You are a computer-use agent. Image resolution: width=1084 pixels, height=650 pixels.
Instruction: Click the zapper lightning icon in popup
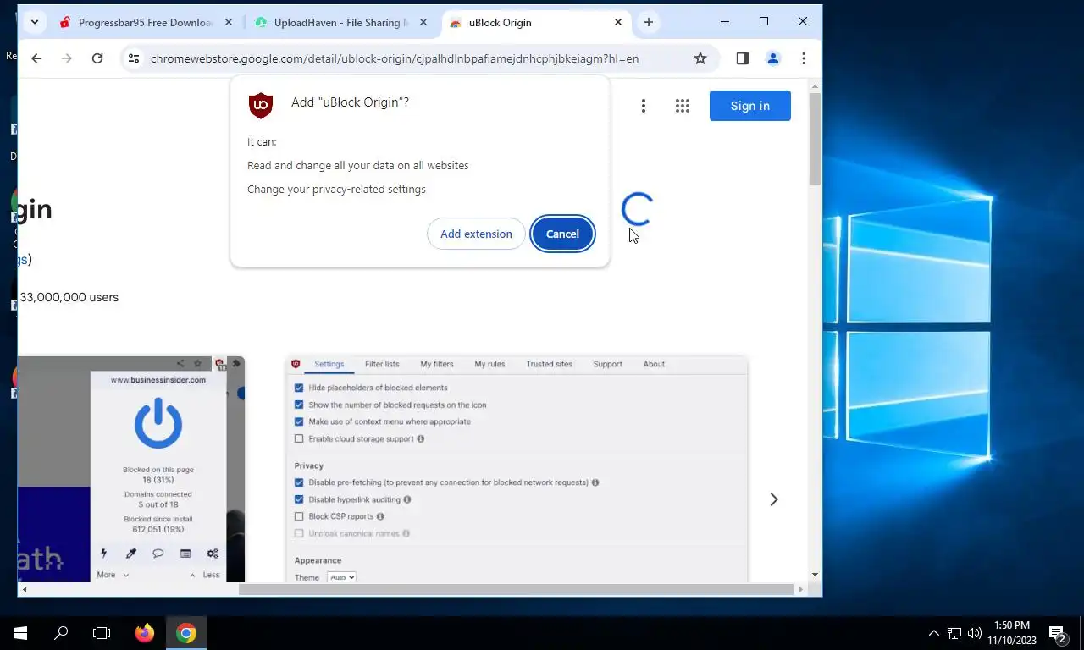[104, 554]
